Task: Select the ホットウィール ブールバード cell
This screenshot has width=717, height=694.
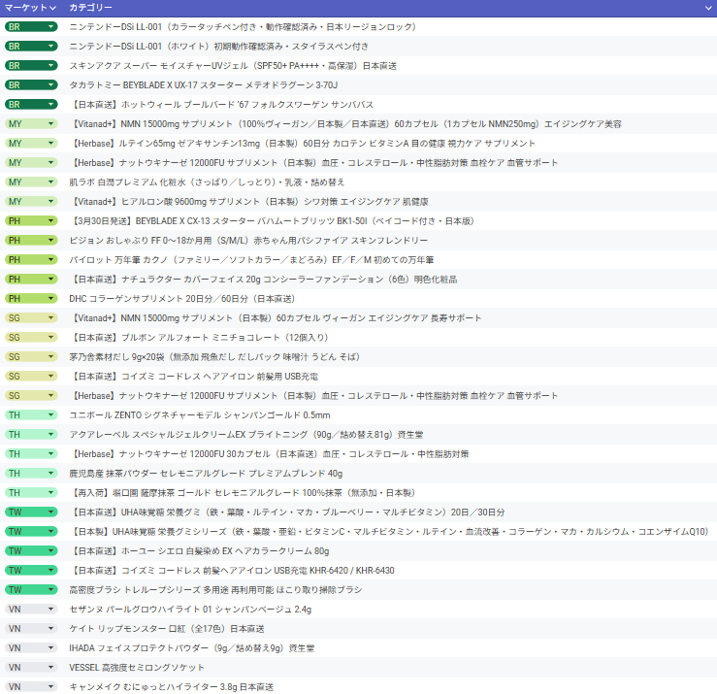Action: 221,104
